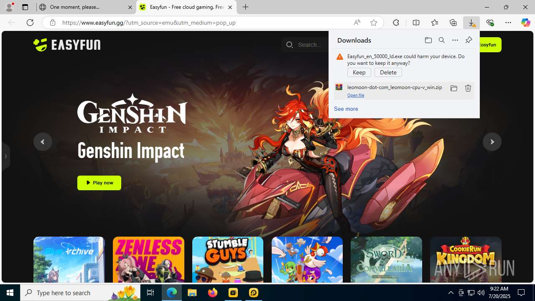Keep the Easyfun_en_50000_ld.exe download
The height and width of the screenshot is (301, 535).
(x=359, y=72)
